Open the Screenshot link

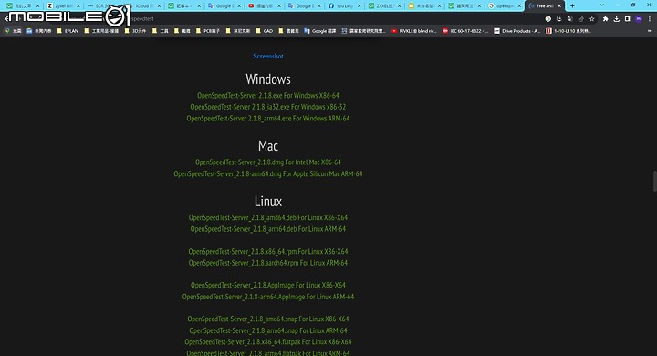point(268,57)
